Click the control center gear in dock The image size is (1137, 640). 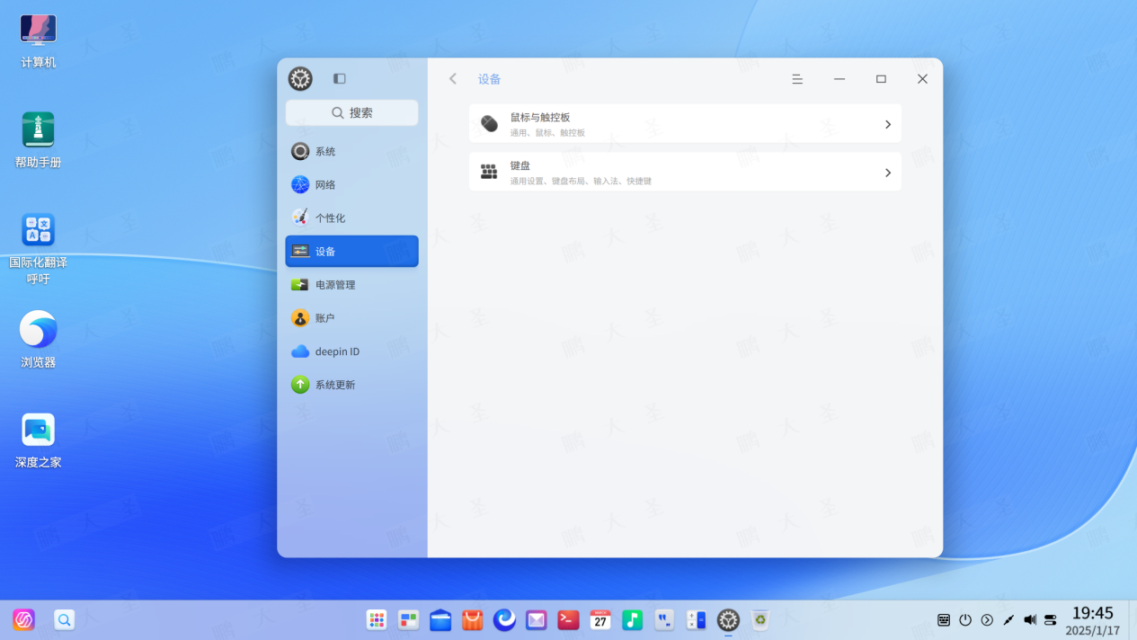point(728,619)
